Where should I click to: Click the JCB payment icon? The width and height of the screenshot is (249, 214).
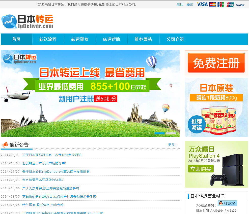point(221,4)
